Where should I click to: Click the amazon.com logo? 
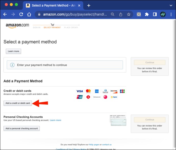(17, 25)
